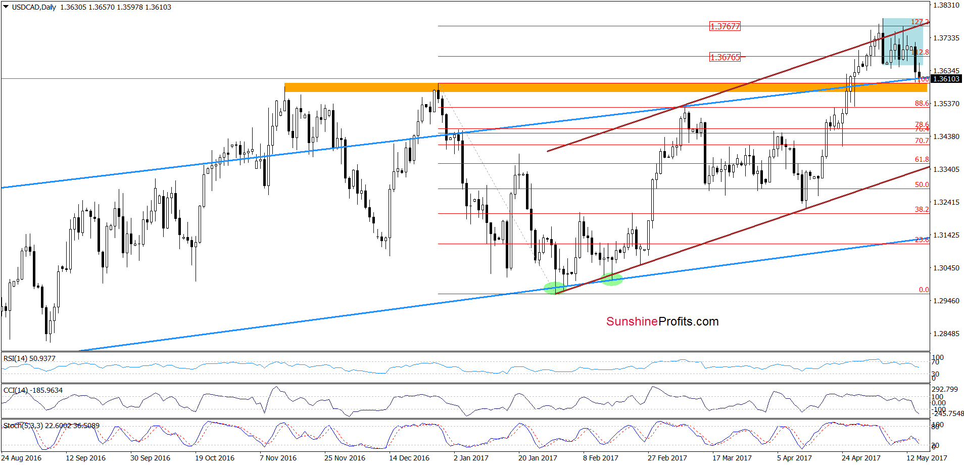This screenshot has width=964, height=465.
Task: Select the 61.8 Fibonacci level label
Action: 922,159
